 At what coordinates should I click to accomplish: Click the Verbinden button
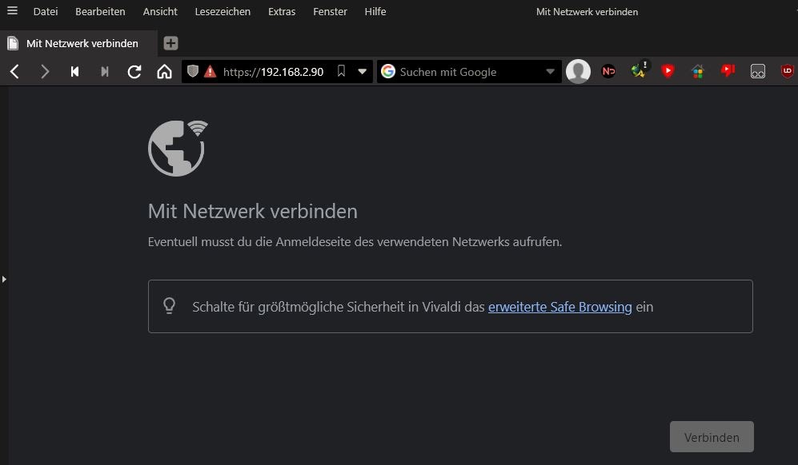point(711,436)
